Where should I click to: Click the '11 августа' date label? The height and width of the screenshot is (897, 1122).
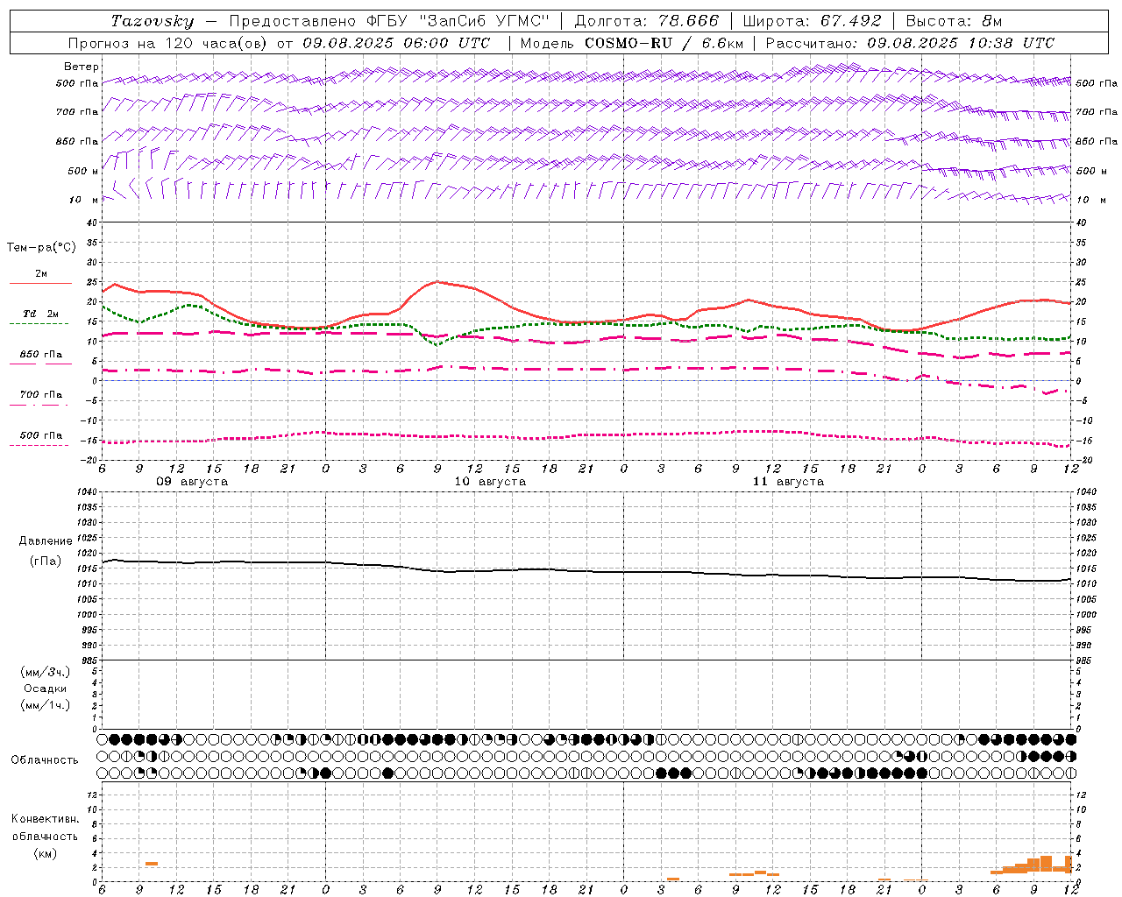pyautogui.click(x=788, y=482)
